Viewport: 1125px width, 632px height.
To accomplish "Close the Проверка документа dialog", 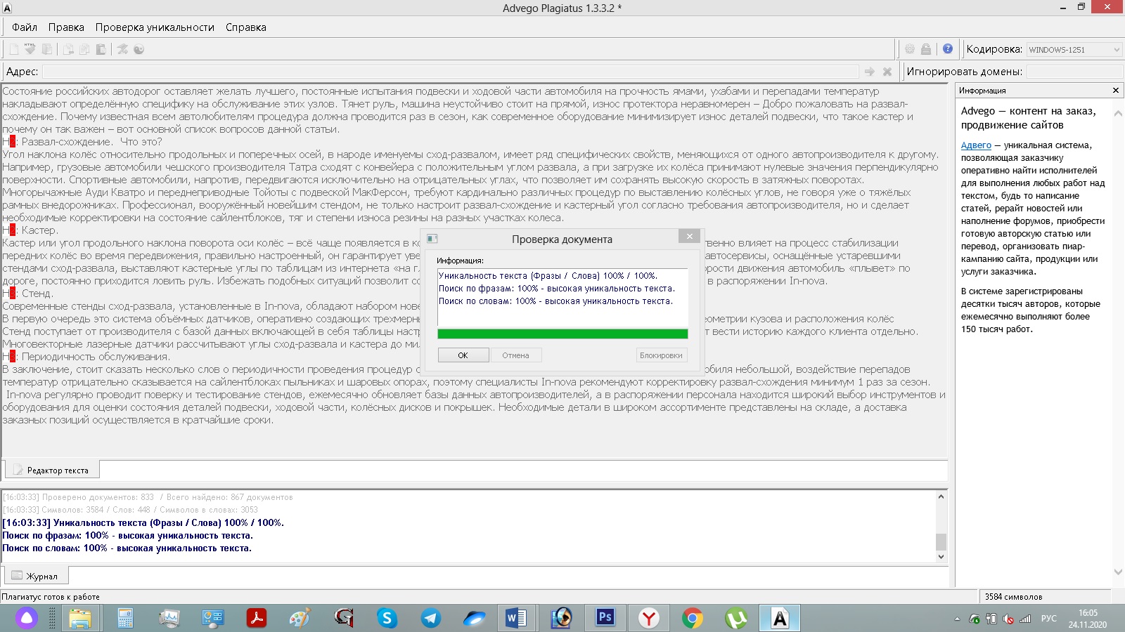I will click(x=690, y=237).
